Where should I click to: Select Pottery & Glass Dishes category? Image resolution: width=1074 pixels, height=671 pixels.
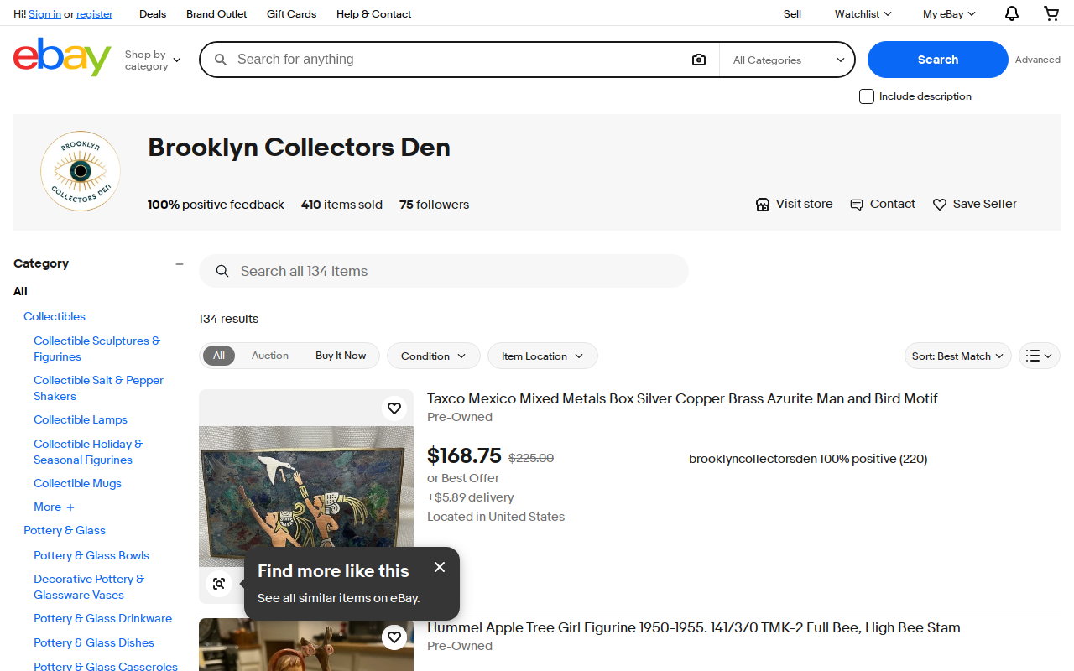94,642
